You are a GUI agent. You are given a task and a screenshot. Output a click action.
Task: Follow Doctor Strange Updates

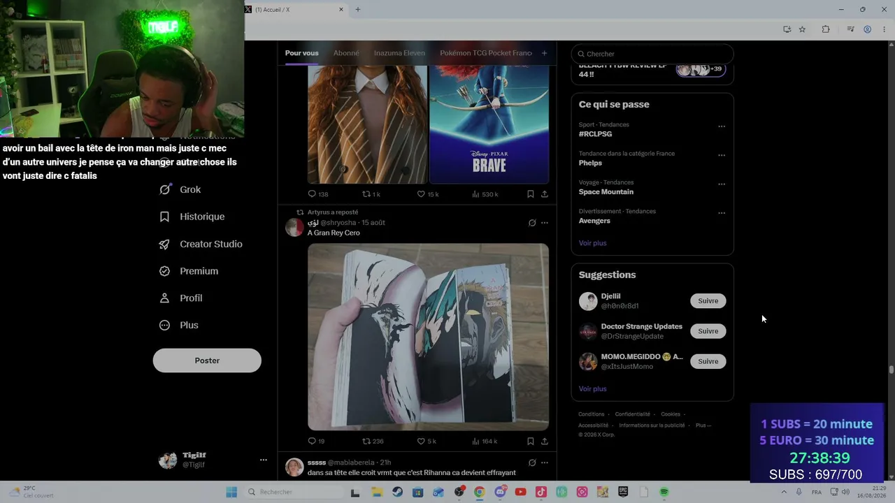point(708,331)
